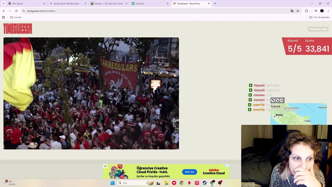The image size is (332, 187).
Task: Shrink map with the down-right arrow icon
Action: pos(277,100)
